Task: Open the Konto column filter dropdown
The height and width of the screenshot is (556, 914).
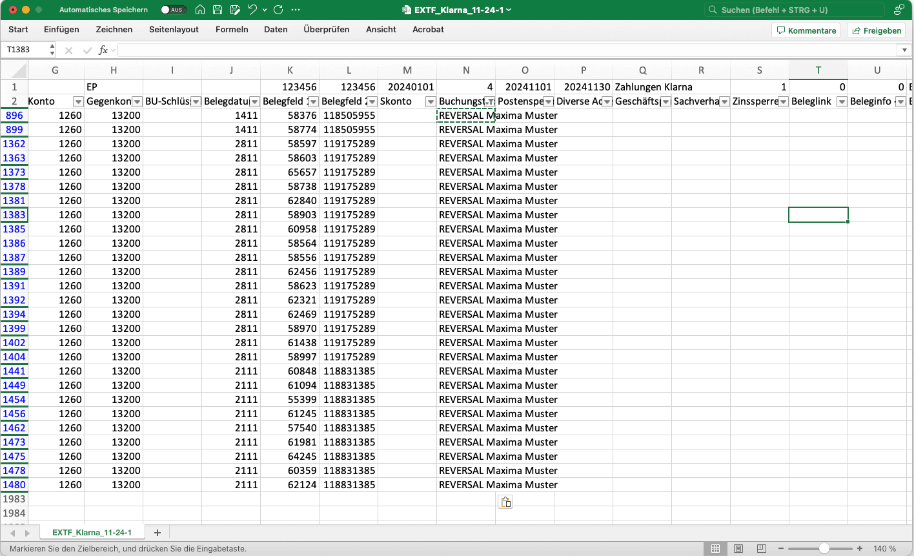Action: click(78, 101)
